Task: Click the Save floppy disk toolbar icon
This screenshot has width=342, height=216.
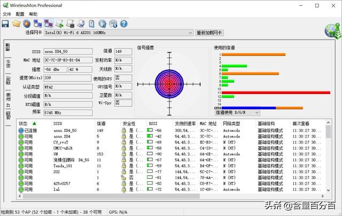Action: (x=5, y=23)
